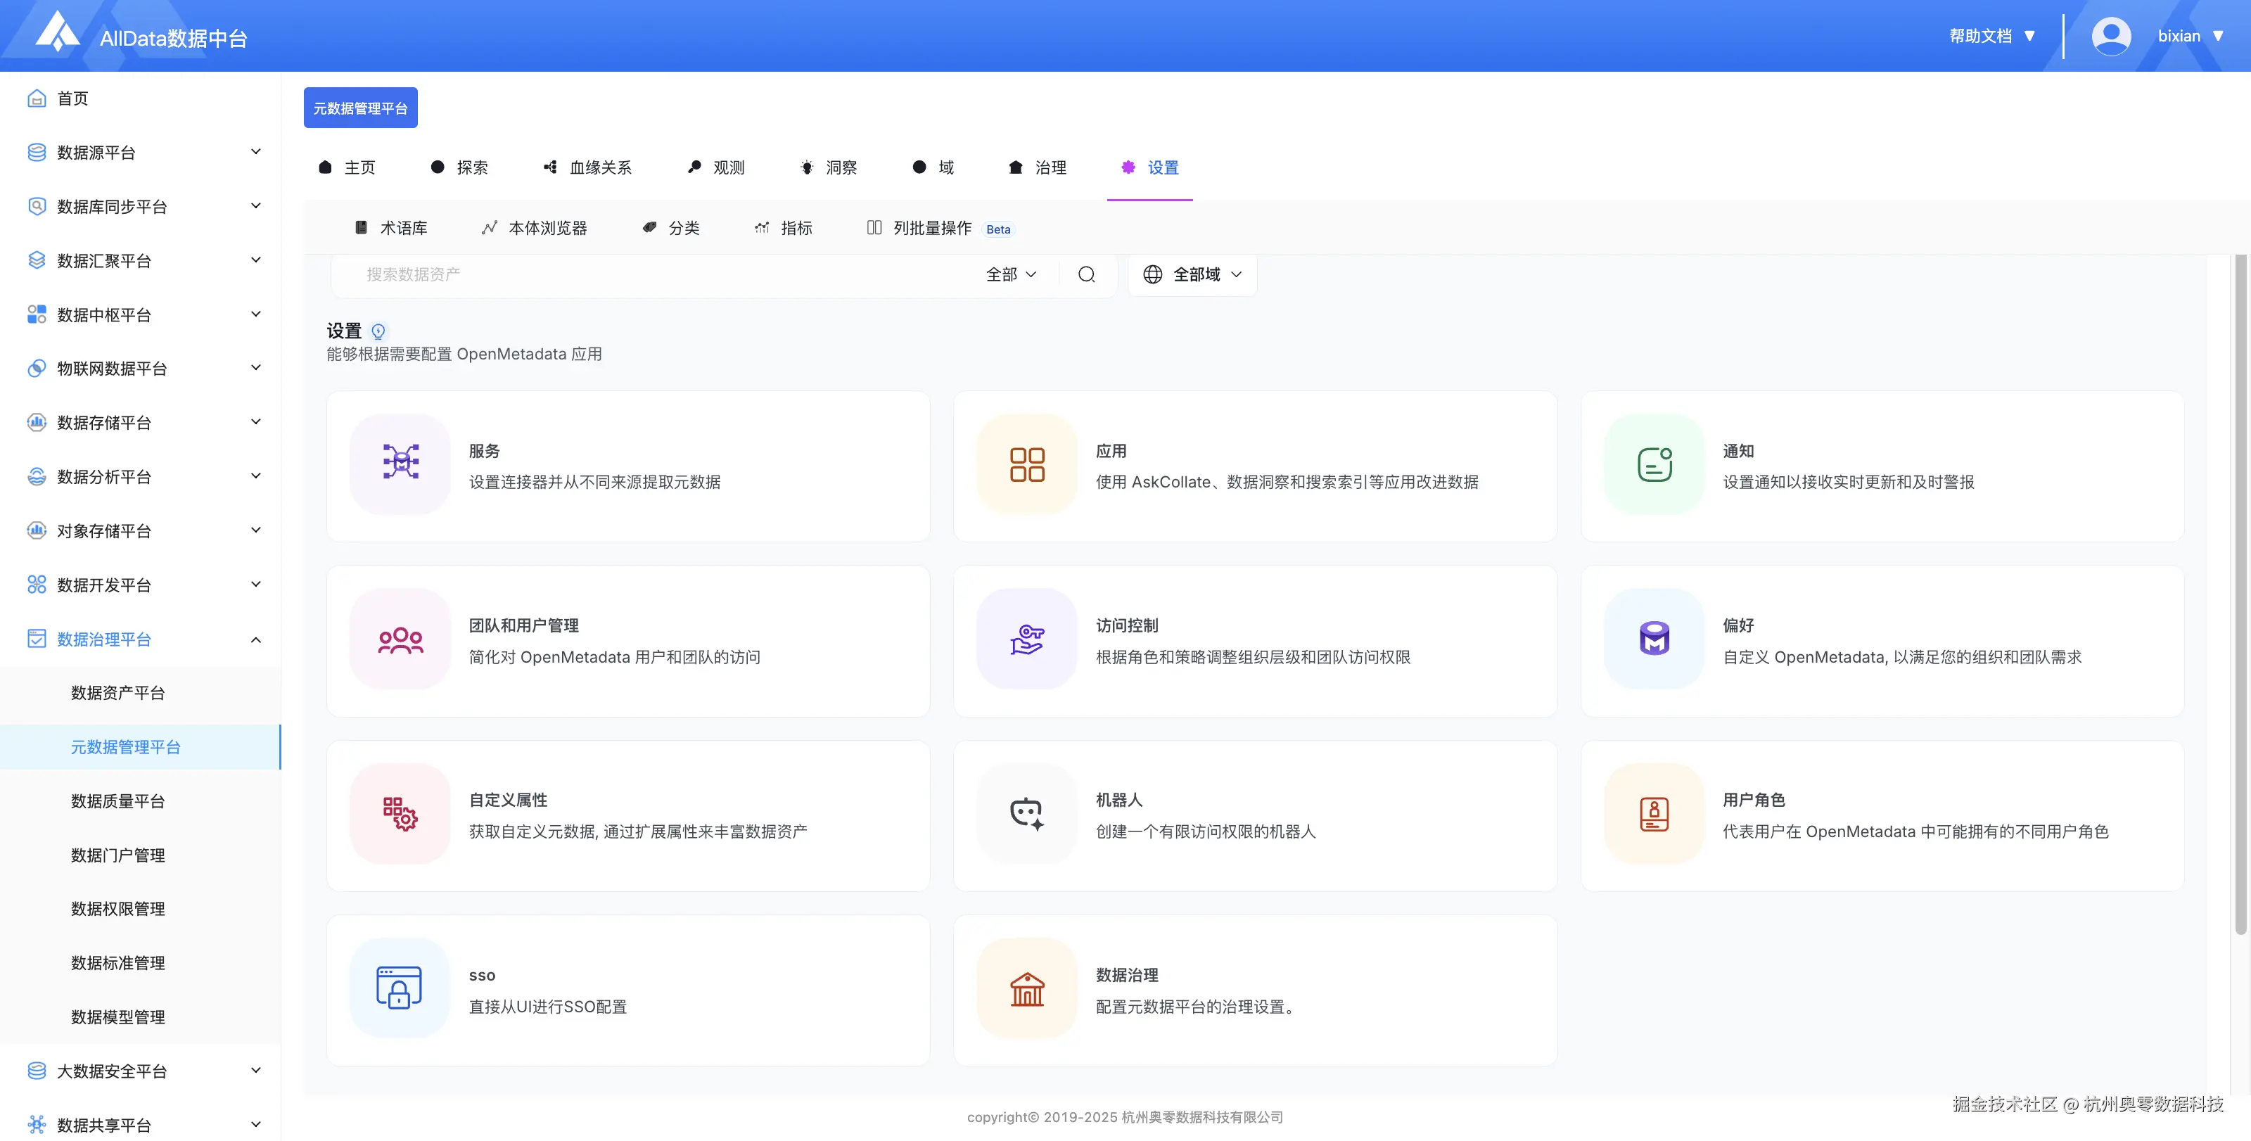Open 团队和用户管理 people icon
This screenshot has height=1141, width=2251.
click(400, 639)
